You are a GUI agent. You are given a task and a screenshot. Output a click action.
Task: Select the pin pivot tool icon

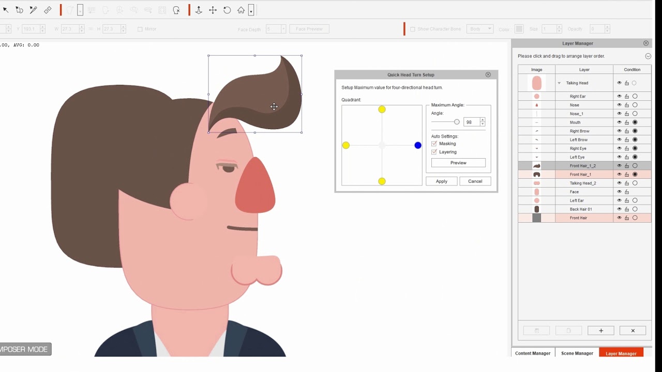(199, 10)
